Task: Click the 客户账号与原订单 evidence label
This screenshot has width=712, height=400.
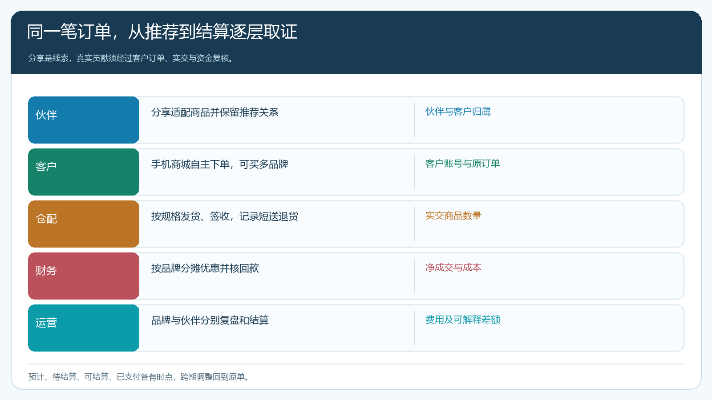Action: pyautogui.click(x=463, y=164)
